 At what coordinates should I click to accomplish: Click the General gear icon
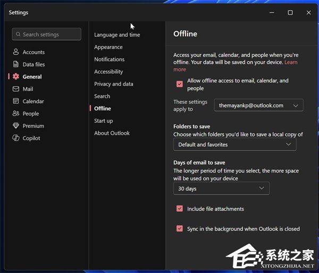click(x=16, y=77)
